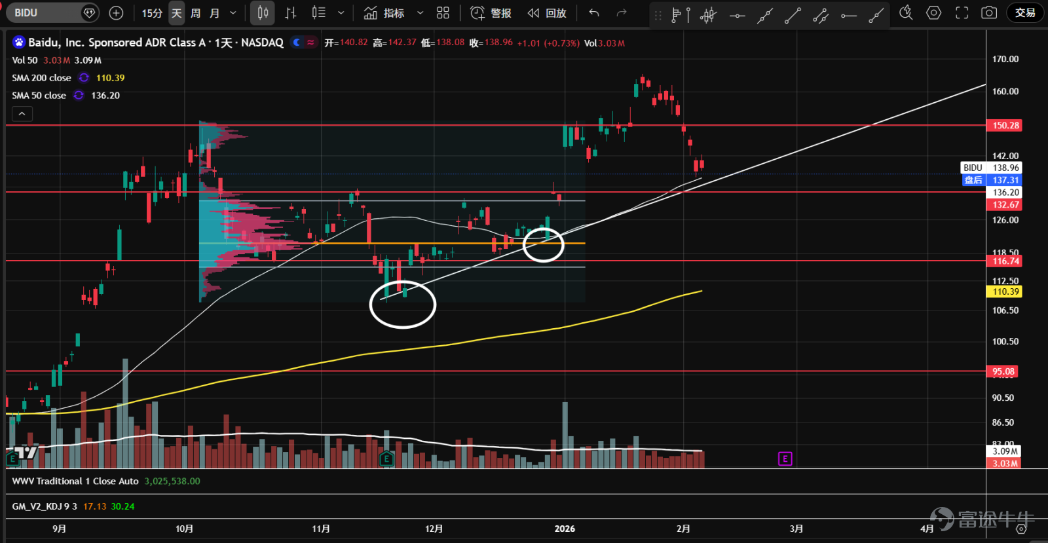This screenshot has height=543, width=1048.
Task: Expand the timeframe list dropdown
Action: point(233,12)
